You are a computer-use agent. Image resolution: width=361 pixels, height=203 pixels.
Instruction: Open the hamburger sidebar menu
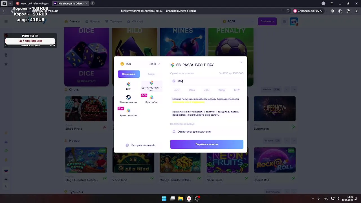6,21
